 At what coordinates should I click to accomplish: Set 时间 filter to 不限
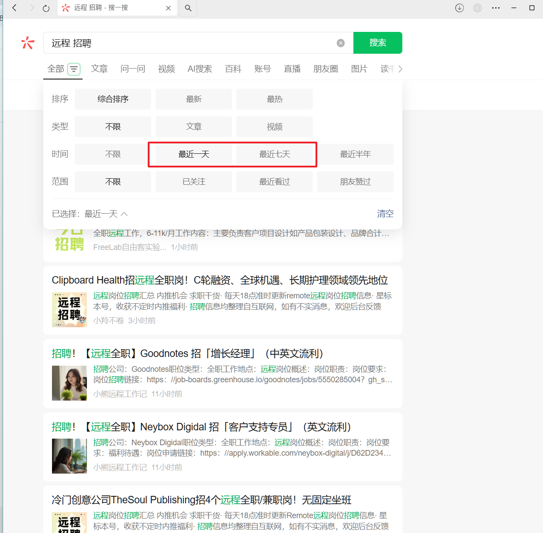[x=113, y=154]
